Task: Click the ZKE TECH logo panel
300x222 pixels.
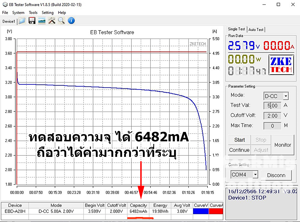Action: pyautogui.click(x=281, y=65)
